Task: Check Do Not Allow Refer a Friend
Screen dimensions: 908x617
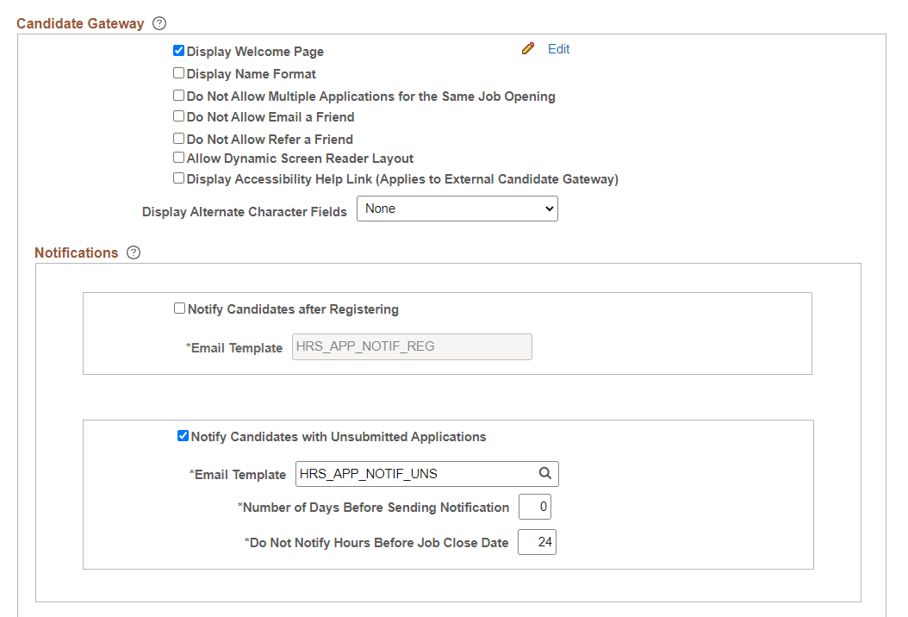Action: tap(178, 139)
